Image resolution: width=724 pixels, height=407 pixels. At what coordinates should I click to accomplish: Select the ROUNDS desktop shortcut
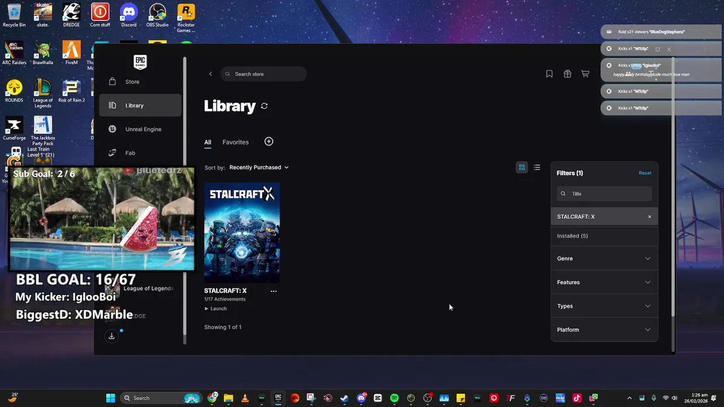(x=14, y=91)
